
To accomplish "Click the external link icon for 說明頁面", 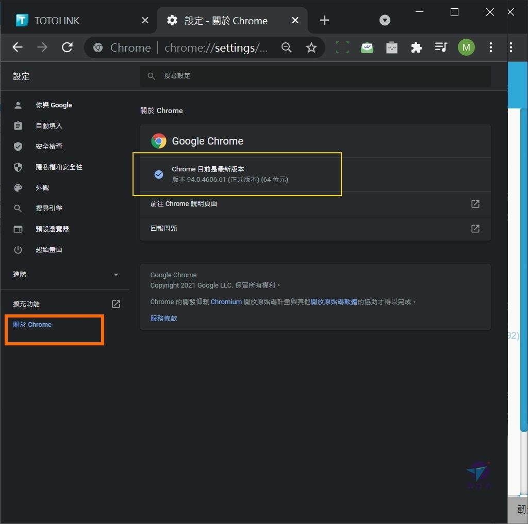I will tap(475, 204).
